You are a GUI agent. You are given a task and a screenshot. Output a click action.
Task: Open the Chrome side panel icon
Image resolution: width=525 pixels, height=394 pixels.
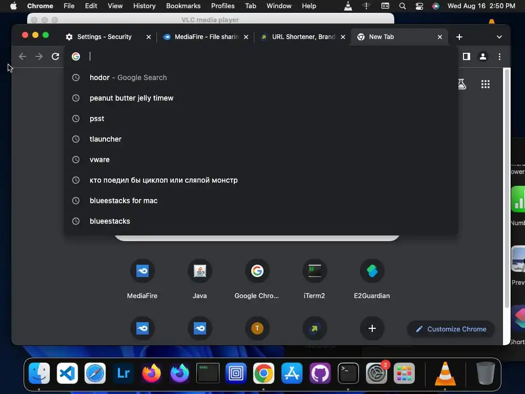point(467,56)
